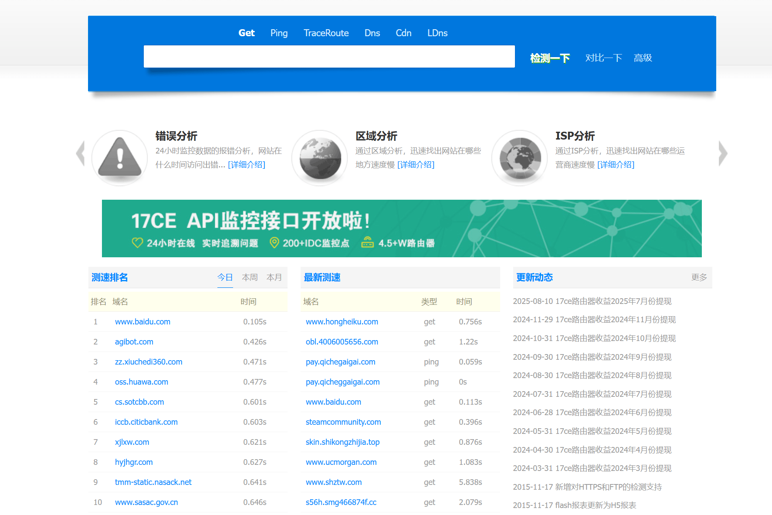Click the error analysis warning triangle icon
The height and width of the screenshot is (515, 772).
click(x=120, y=157)
